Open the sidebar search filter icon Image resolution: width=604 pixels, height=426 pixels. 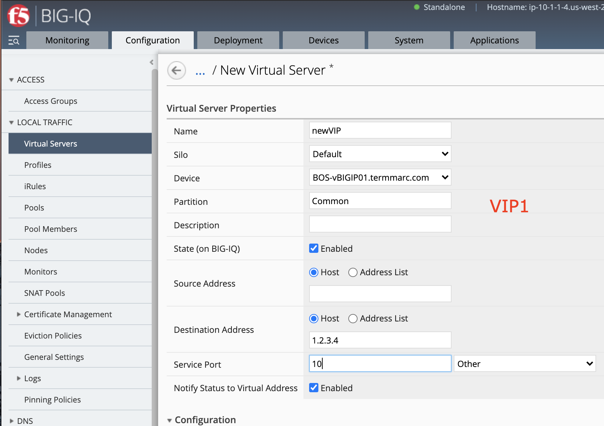14,40
